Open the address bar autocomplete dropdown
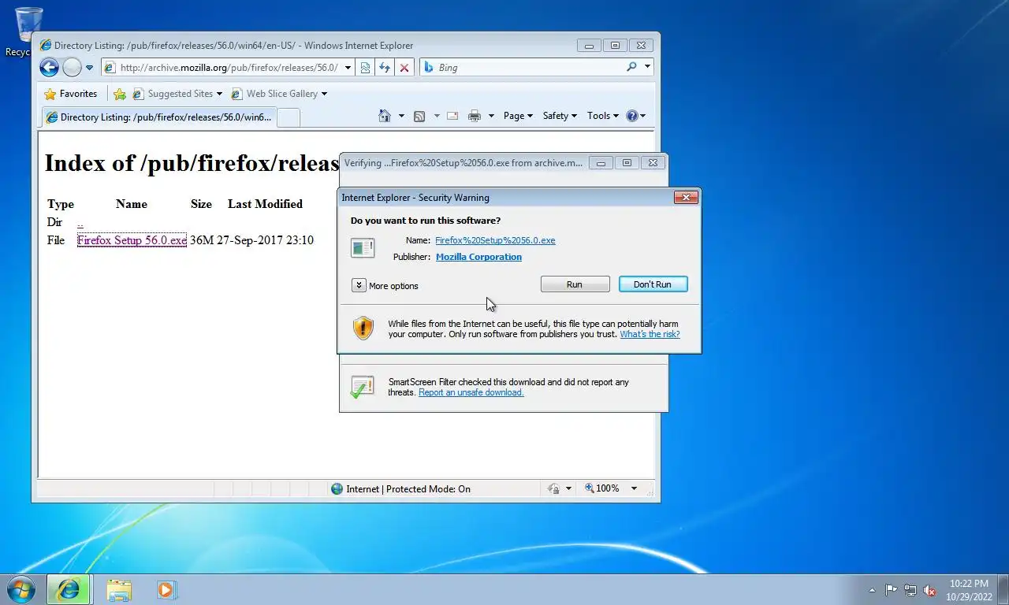 coord(348,68)
